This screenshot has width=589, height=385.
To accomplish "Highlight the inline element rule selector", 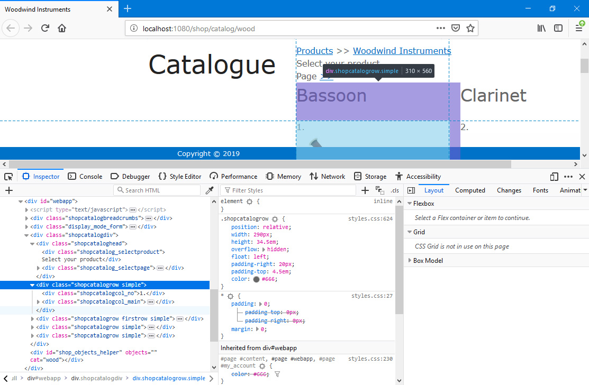I will (250, 202).
